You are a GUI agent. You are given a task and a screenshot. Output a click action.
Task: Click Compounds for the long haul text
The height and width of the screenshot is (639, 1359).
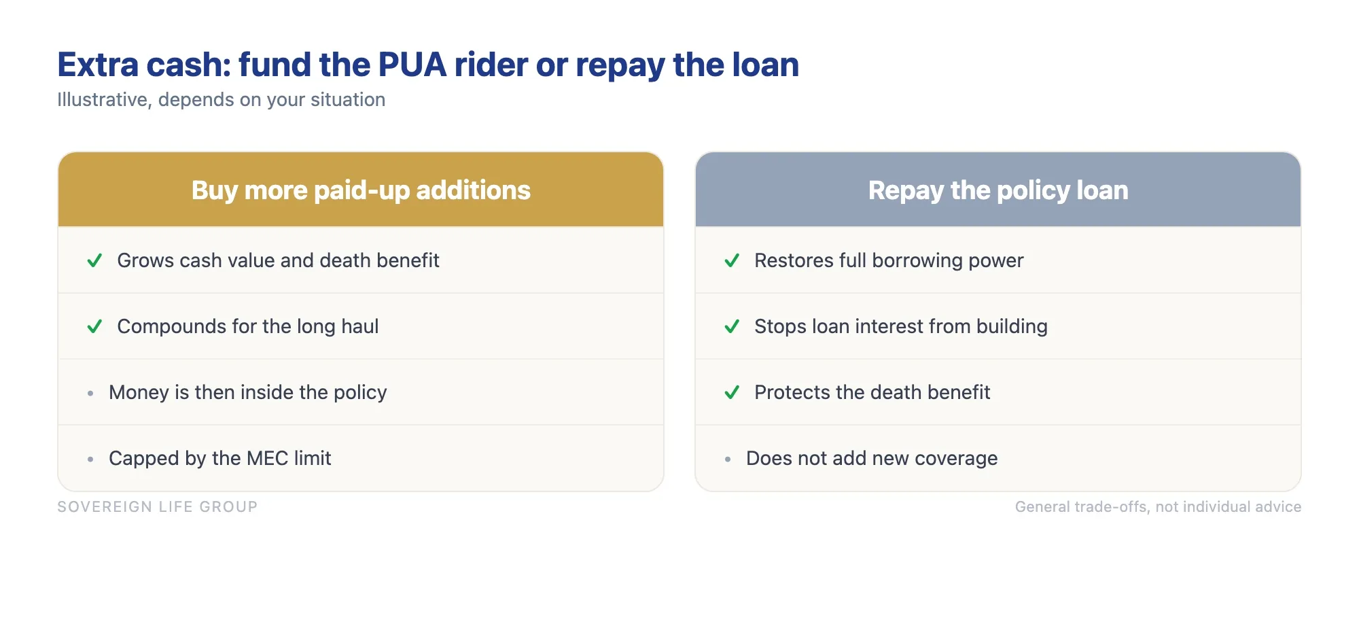coord(248,326)
